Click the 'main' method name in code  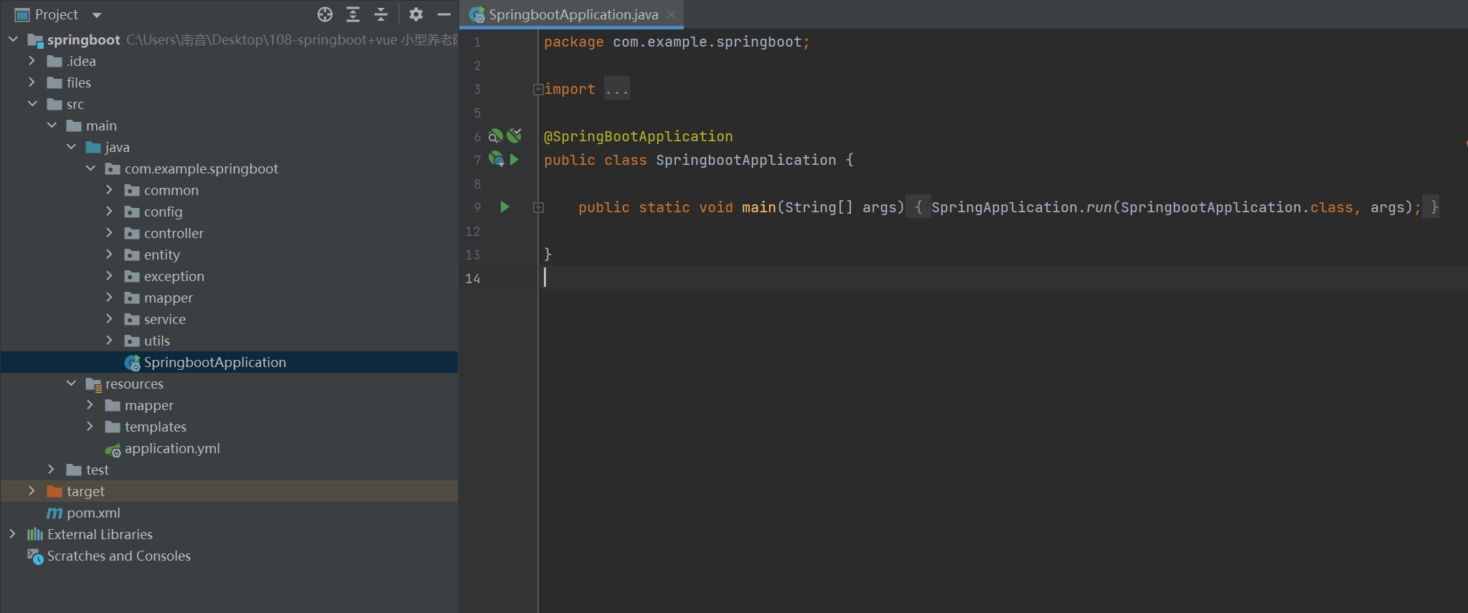pyautogui.click(x=759, y=207)
